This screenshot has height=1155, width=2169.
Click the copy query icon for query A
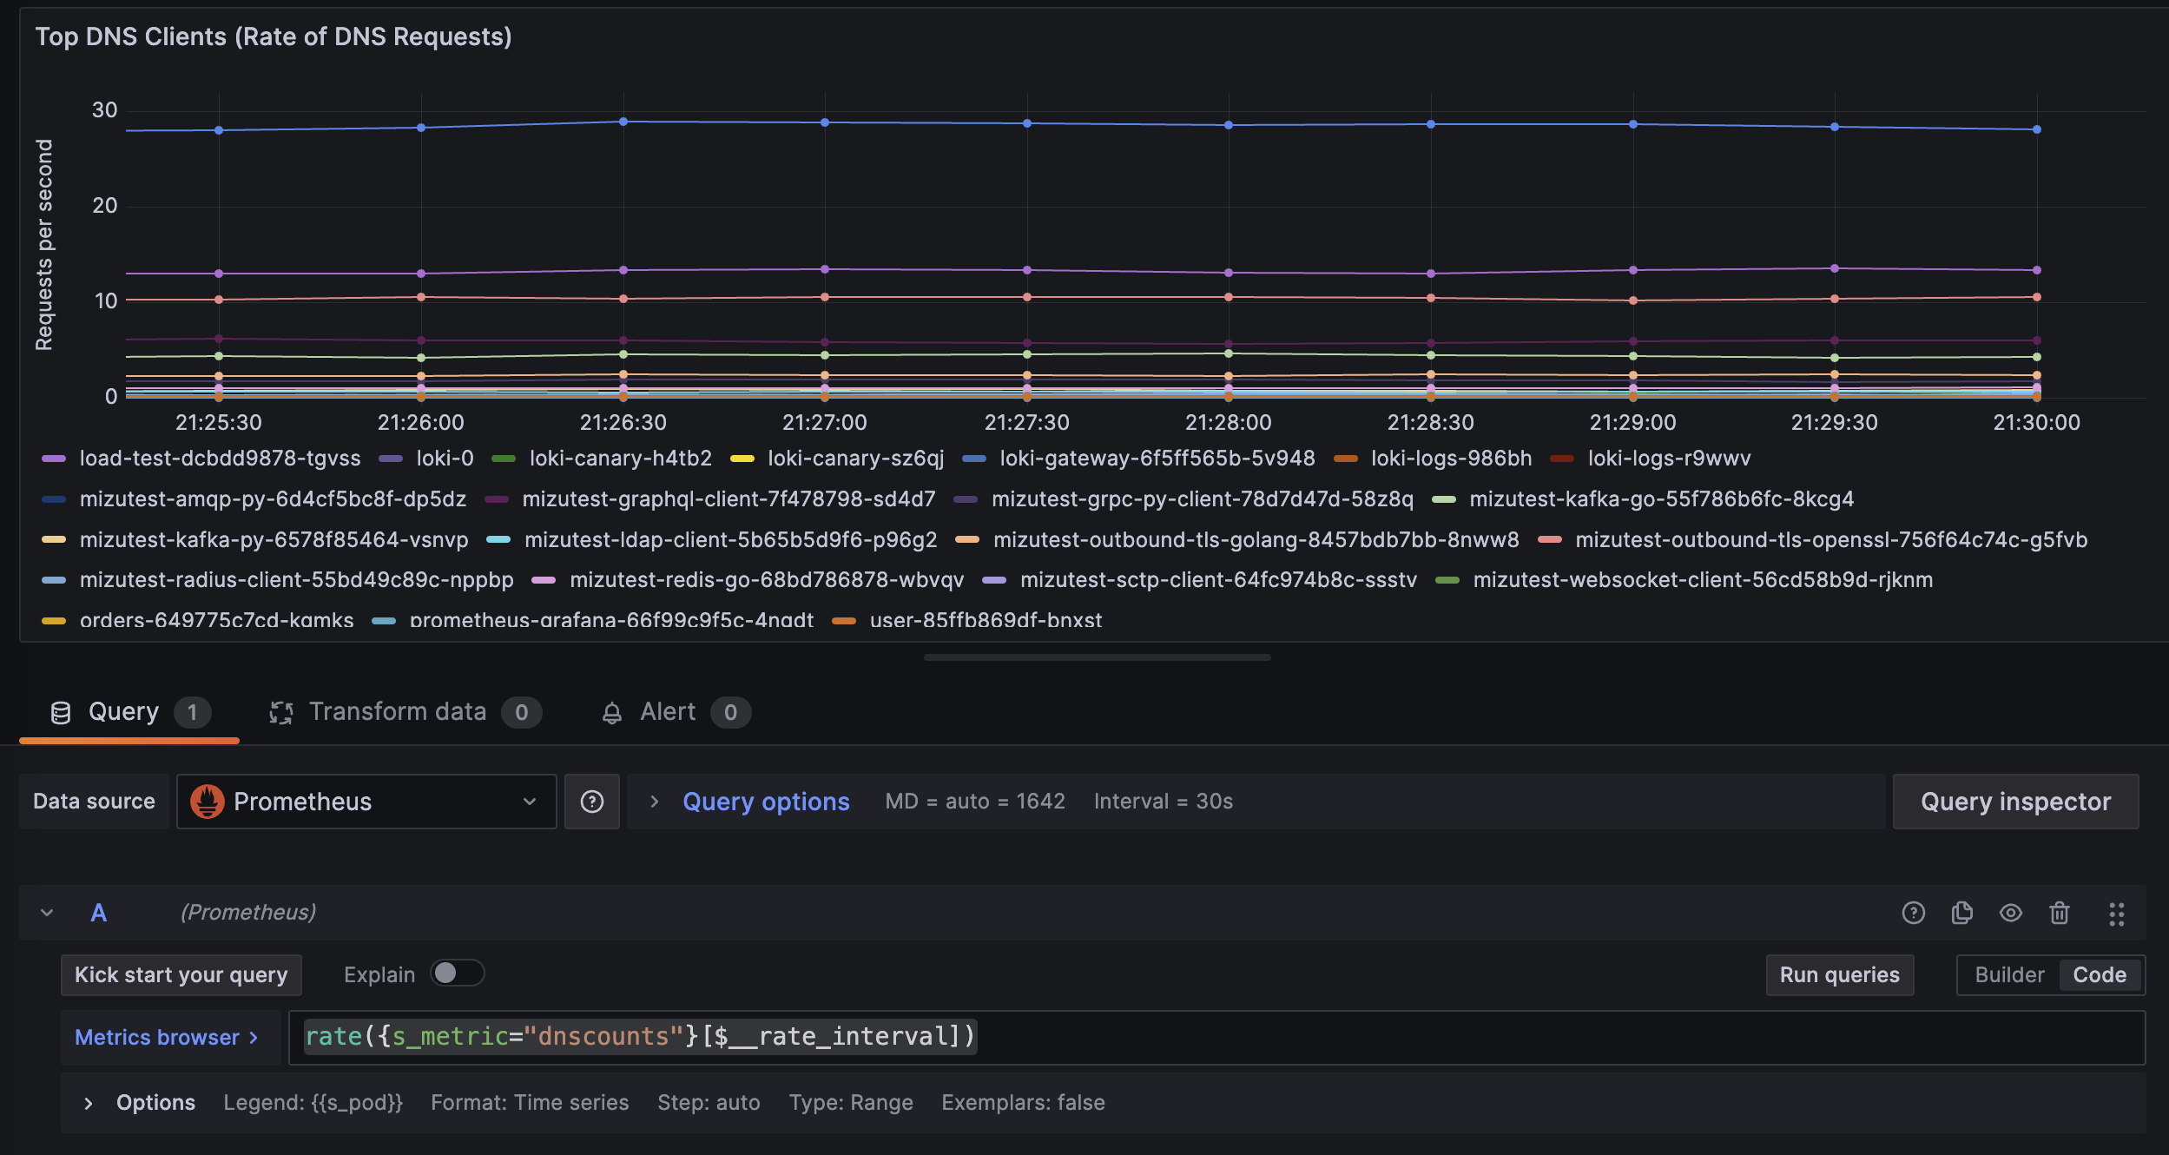(1962, 911)
